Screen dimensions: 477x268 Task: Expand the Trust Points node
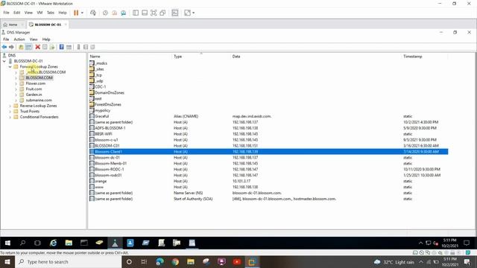pos(10,112)
